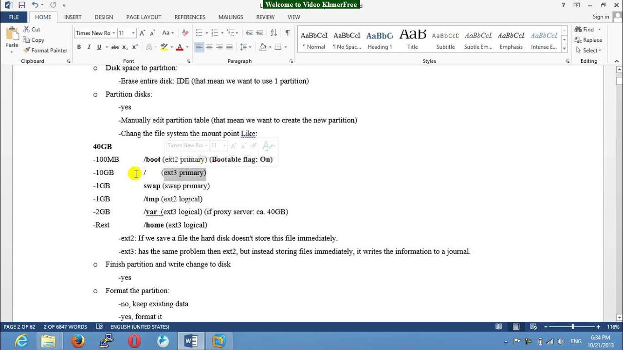The width and height of the screenshot is (623, 350).
Task: Open File Explorer from the taskbar
Action: (x=49, y=341)
